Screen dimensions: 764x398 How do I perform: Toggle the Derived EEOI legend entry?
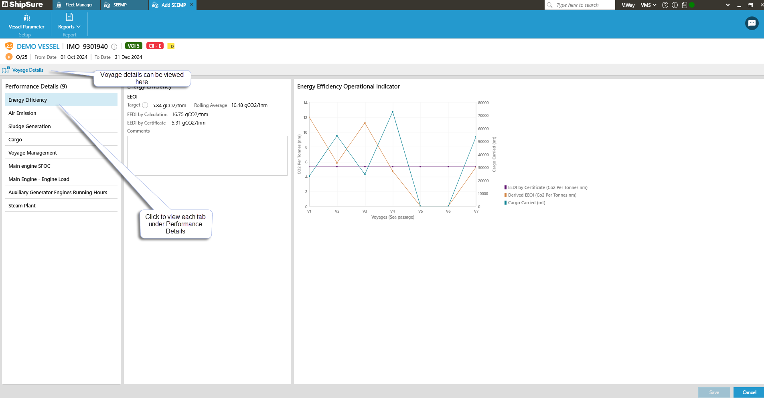click(540, 195)
